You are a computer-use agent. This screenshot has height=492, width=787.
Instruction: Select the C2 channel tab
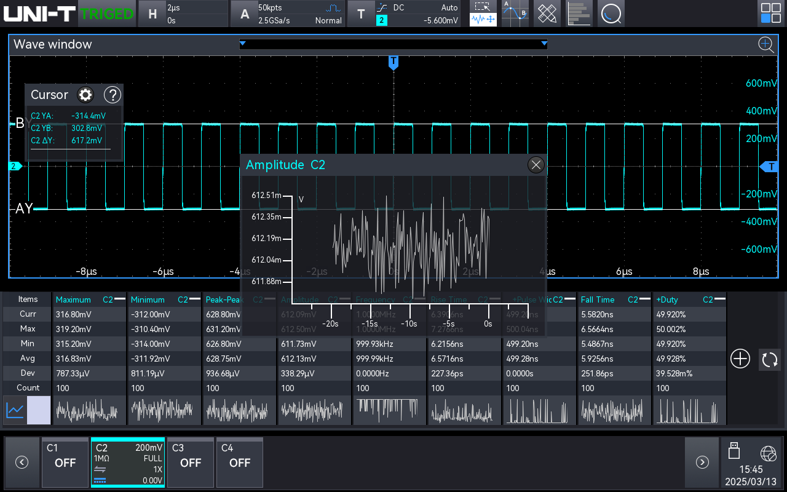tap(128, 462)
